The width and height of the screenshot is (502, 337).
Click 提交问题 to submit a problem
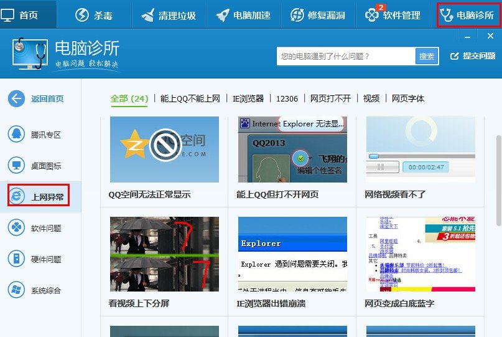479,56
